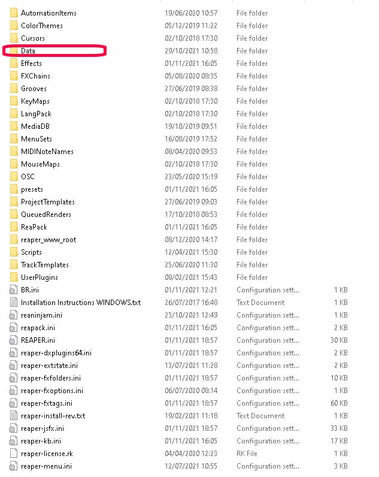Click the presets folder icon
The height and width of the screenshot is (477, 379).
14,189
